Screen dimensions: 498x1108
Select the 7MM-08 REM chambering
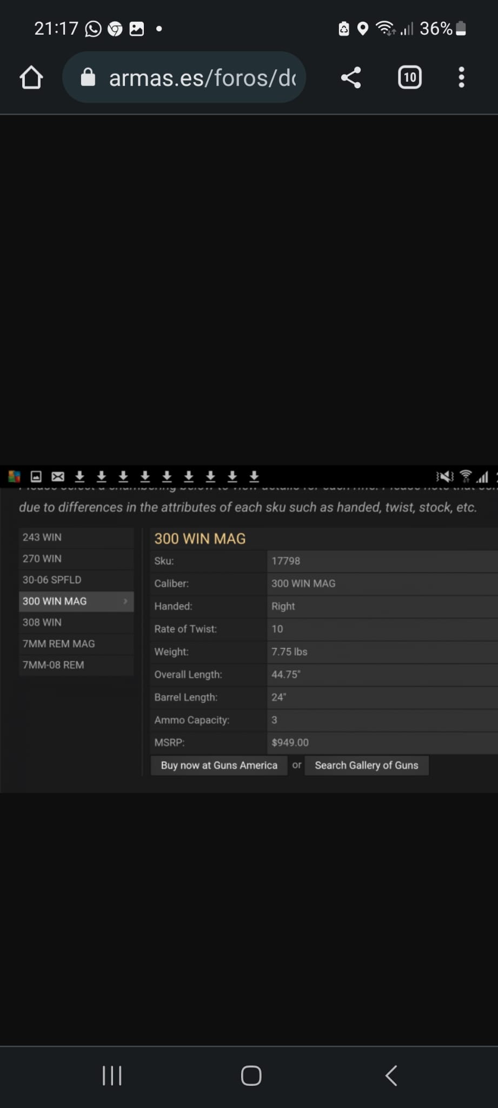point(76,665)
